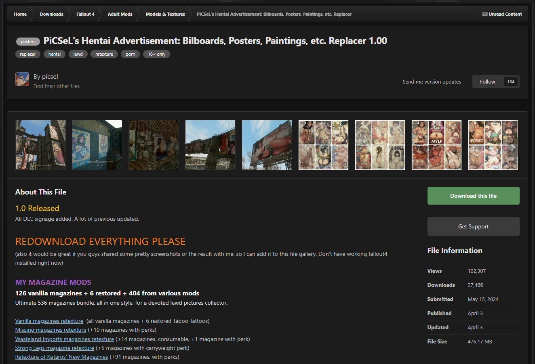Image resolution: width=535 pixels, height=364 pixels.
Task: Click the current page title in the breadcrumb
Action: [274, 14]
